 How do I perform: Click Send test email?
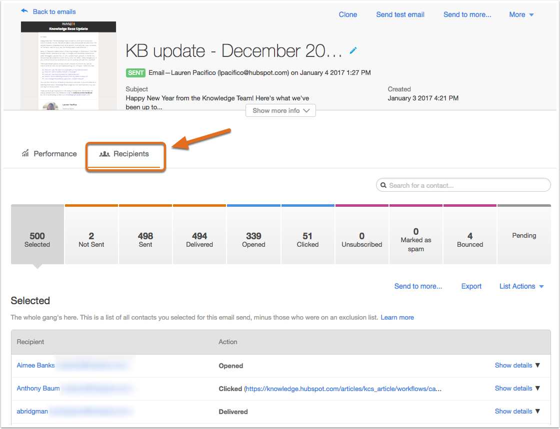(400, 14)
